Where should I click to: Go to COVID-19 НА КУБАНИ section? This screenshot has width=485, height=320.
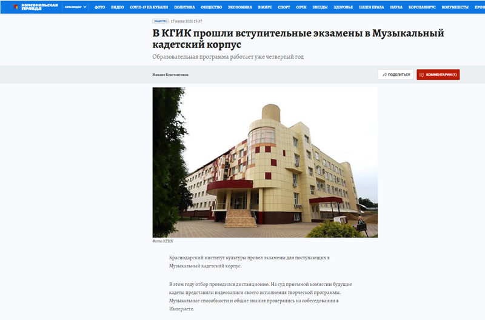click(x=149, y=7)
